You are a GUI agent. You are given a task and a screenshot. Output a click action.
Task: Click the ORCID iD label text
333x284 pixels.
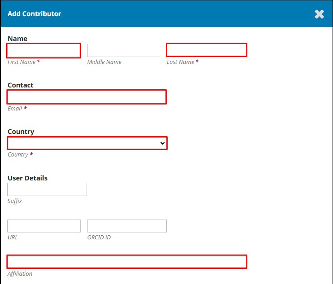(x=99, y=238)
